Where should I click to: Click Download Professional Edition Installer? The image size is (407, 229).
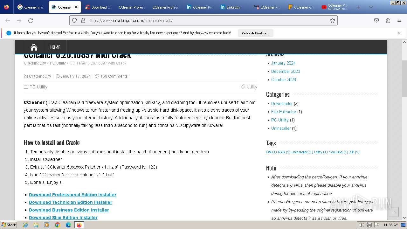coord(72,195)
